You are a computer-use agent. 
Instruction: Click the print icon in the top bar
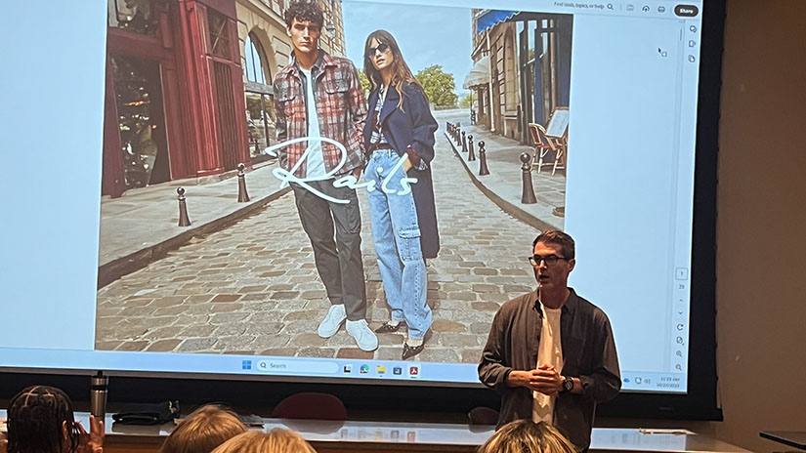point(660,9)
